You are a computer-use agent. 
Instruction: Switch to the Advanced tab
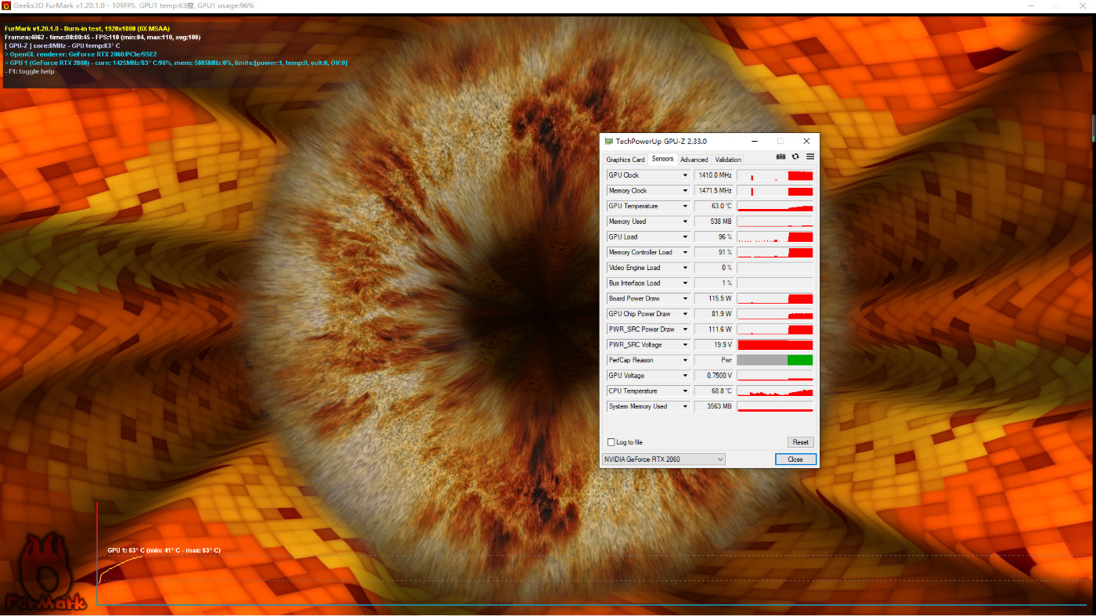click(x=694, y=160)
